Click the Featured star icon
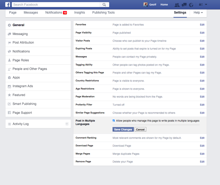Image resolution: width=220 pixels, height=185 pixels. 9,95
